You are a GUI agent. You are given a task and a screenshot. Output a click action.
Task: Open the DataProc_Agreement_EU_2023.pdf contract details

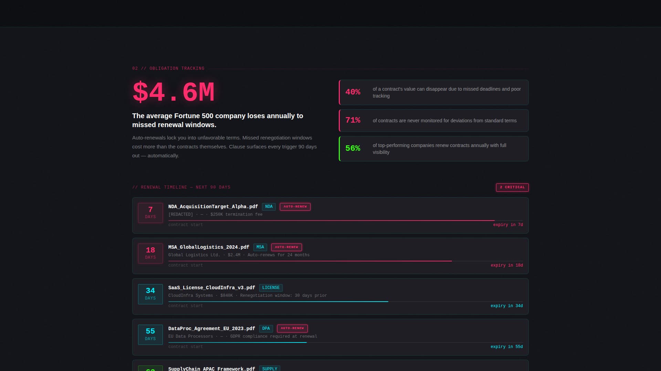[x=330, y=337]
